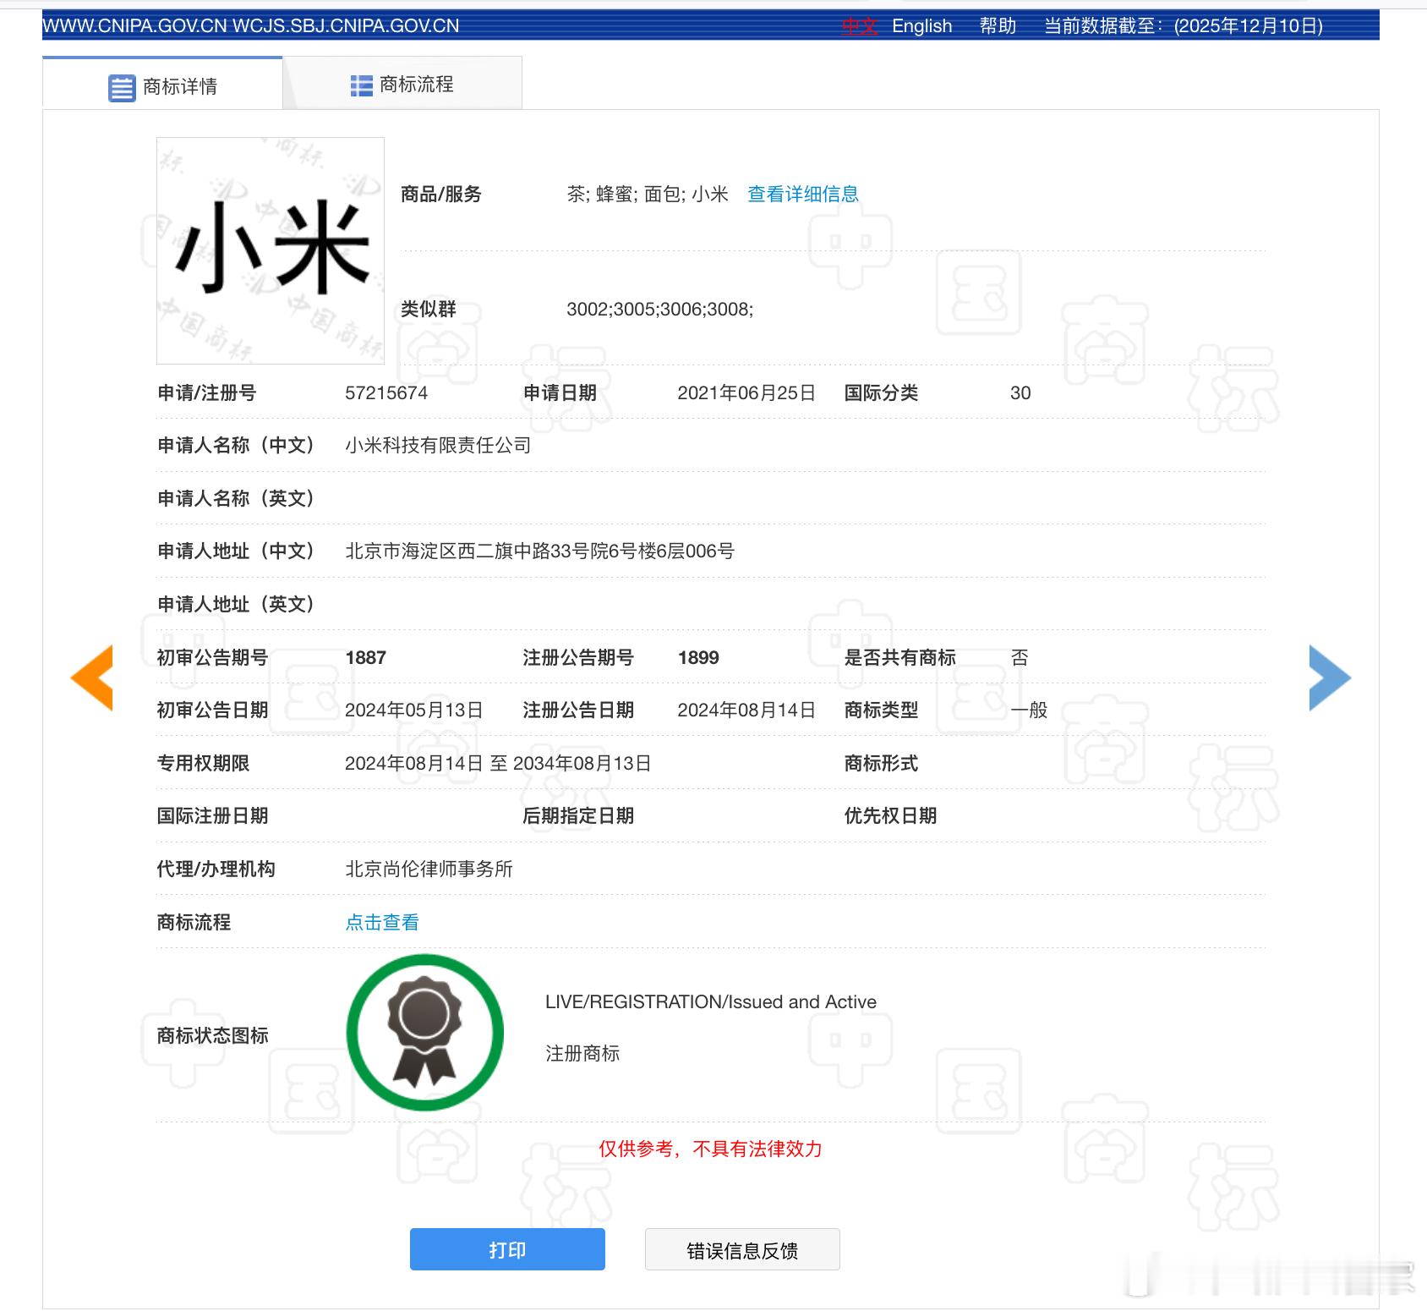Select international class value 30
1427x1311 pixels.
pos(1020,393)
